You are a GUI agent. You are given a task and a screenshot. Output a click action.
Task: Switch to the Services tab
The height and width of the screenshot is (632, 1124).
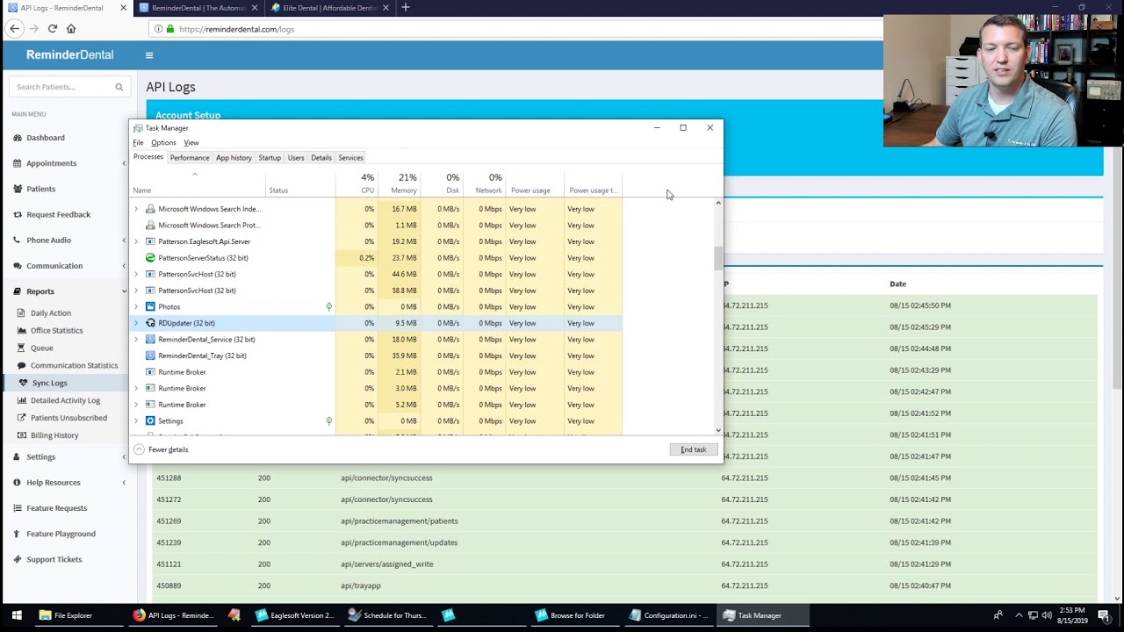pyautogui.click(x=350, y=158)
